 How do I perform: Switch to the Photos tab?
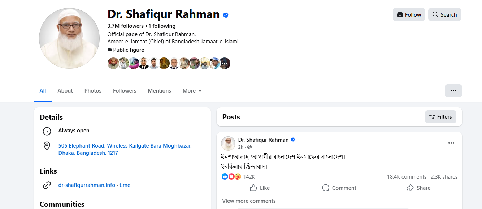93,91
